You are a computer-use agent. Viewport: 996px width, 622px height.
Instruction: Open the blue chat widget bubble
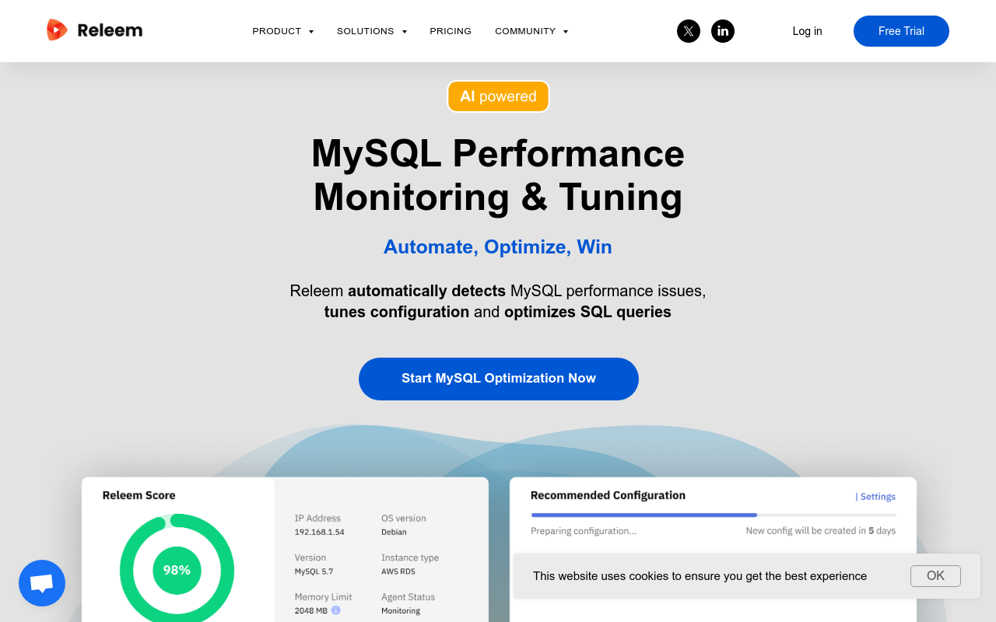coord(42,583)
